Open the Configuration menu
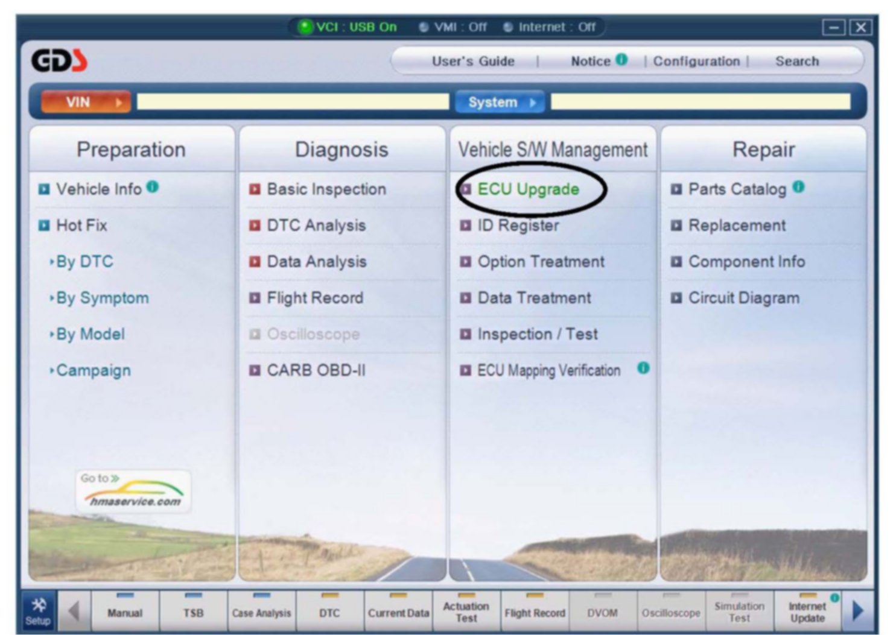This screenshot has width=896, height=635. (696, 61)
